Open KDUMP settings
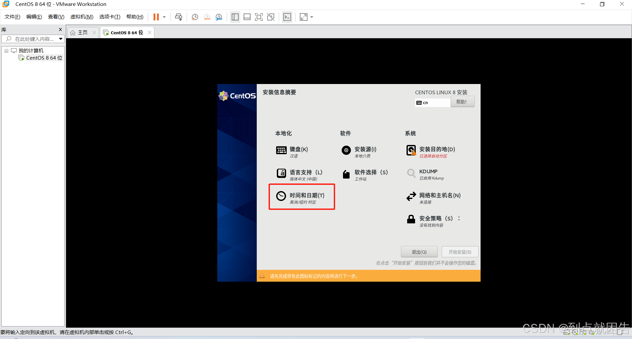Viewport: 632px width, 339px height. pos(425,174)
